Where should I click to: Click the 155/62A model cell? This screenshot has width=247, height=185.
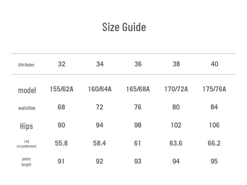pos(62,89)
